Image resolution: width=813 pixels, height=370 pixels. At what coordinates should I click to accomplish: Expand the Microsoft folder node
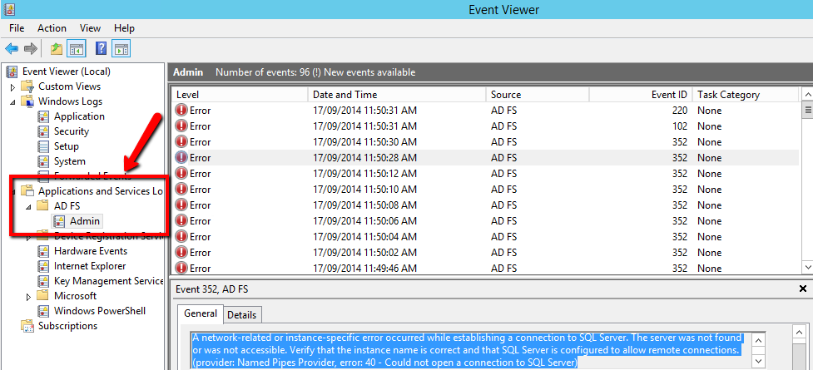point(28,296)
